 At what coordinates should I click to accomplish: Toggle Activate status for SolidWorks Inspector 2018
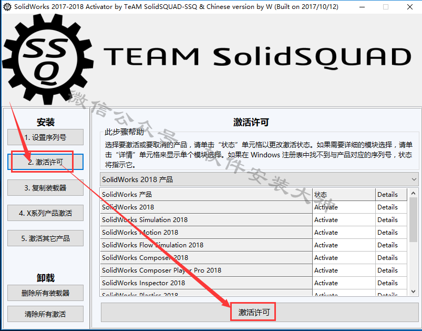[x=344, y=283]
